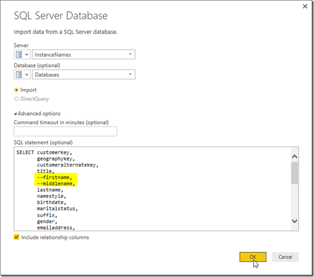This screenshot has width=314, height=277.
Task: Click the 'maritalstatus,' line
Action: (x=57, y=209)
